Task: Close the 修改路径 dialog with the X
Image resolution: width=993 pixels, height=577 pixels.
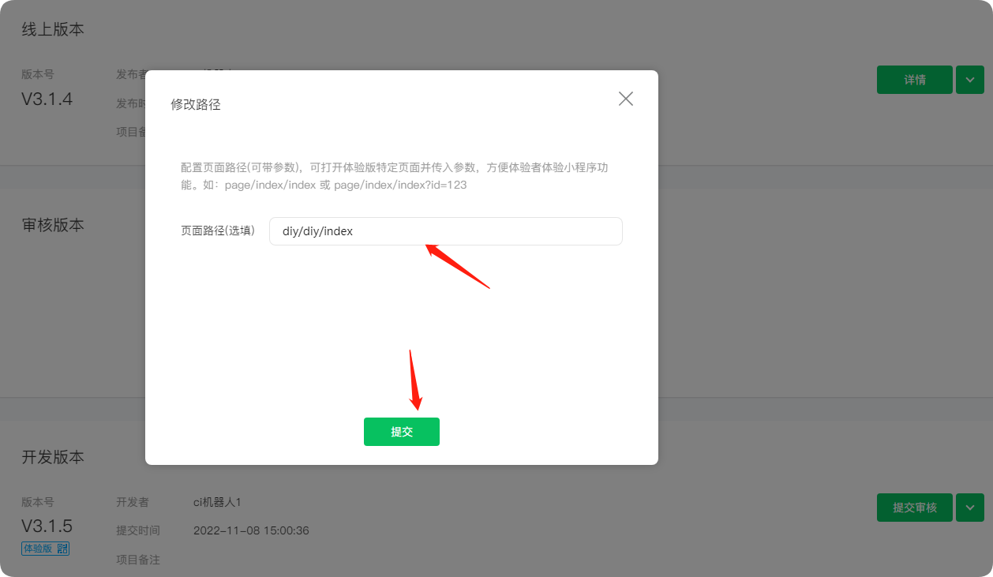Action: (626, 99)
